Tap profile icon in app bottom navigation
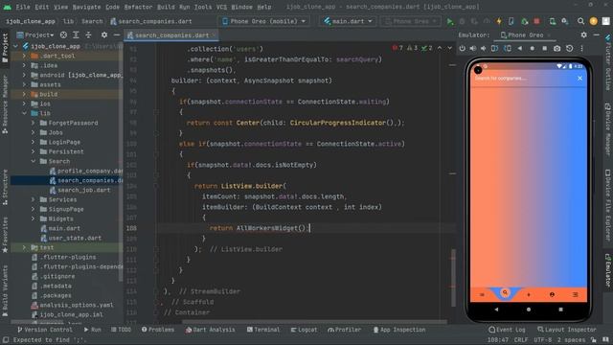613x345 pixels. point(552,294)
